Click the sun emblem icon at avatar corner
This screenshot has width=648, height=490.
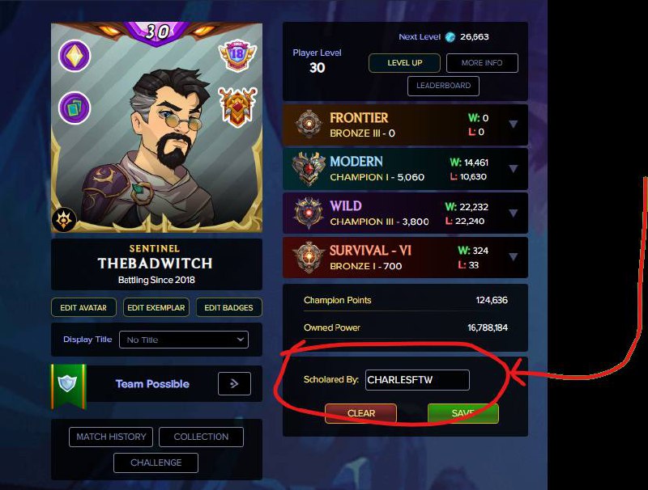click(65, 219)
